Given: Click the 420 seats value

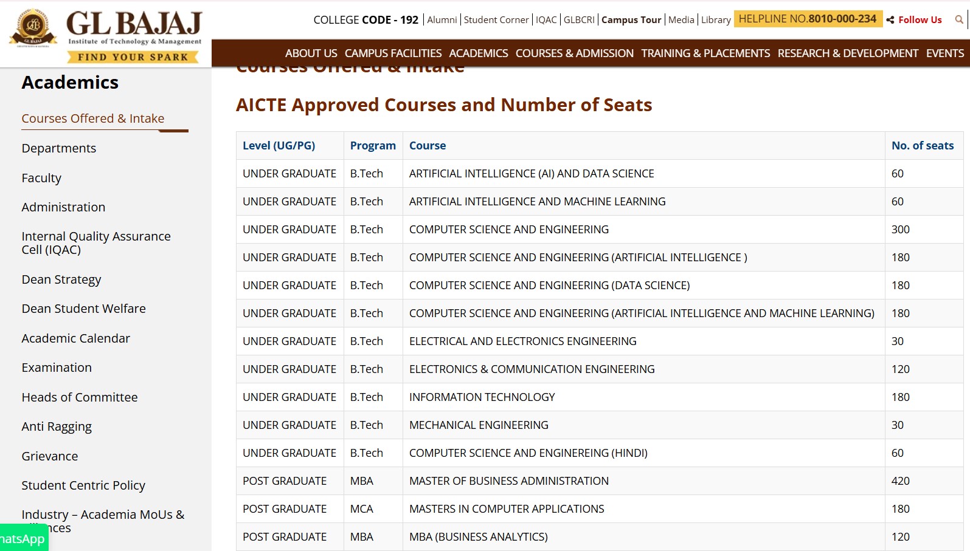Looking at the screenshot, I should point(901,481).
